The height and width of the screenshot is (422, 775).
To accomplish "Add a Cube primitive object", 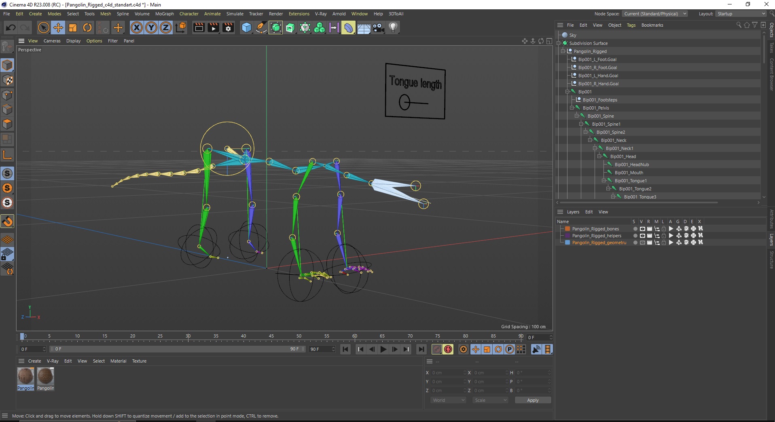I will click(246, 27).
